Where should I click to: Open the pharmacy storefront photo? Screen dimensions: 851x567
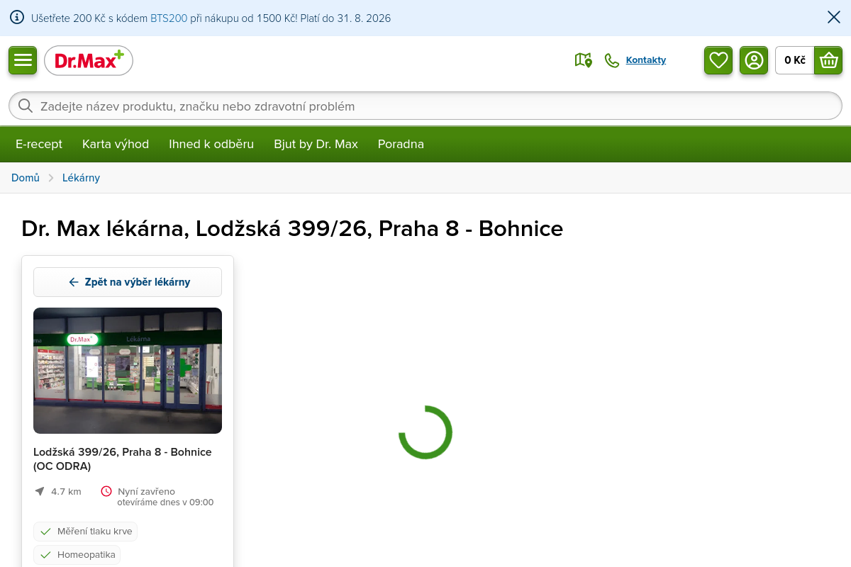coord(128,371)
